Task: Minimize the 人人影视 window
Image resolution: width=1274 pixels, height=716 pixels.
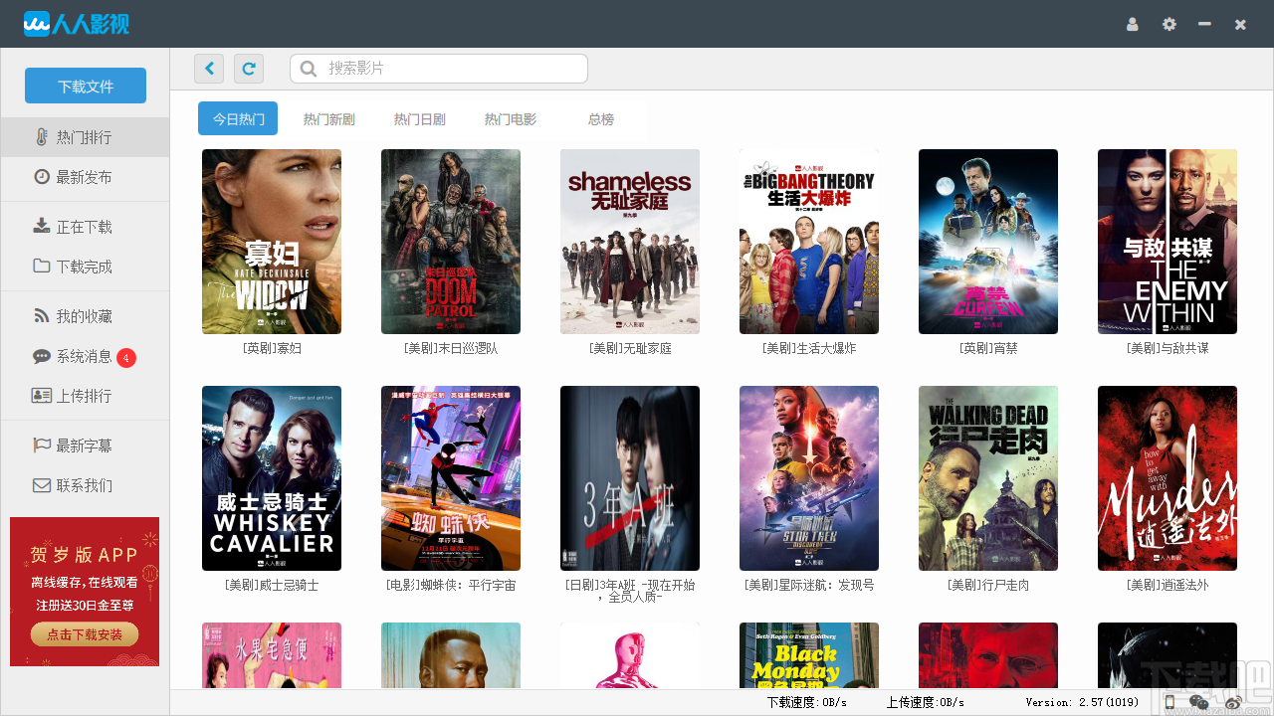Action: pyautogui.click(x=1204, y=24)
